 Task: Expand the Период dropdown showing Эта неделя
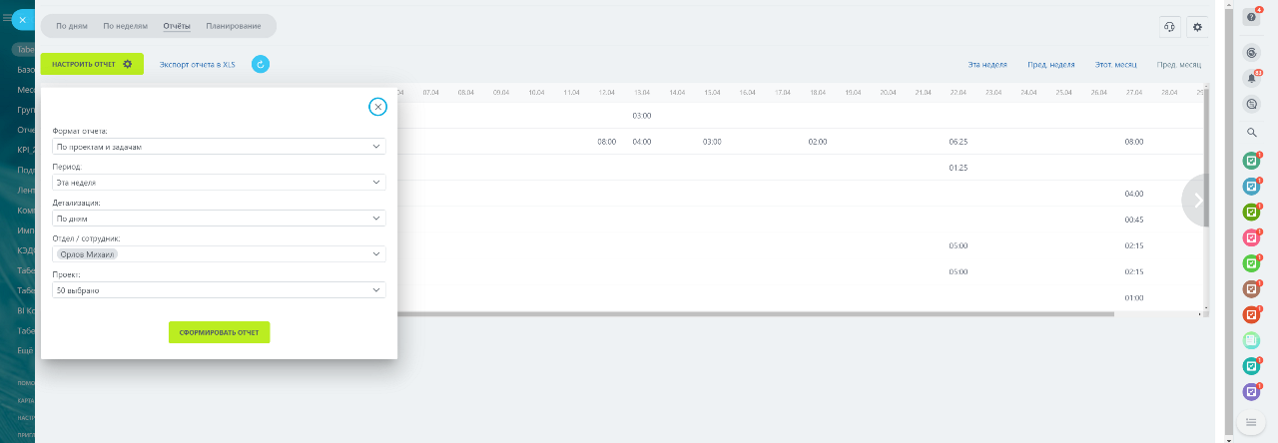tap(219, 183)
